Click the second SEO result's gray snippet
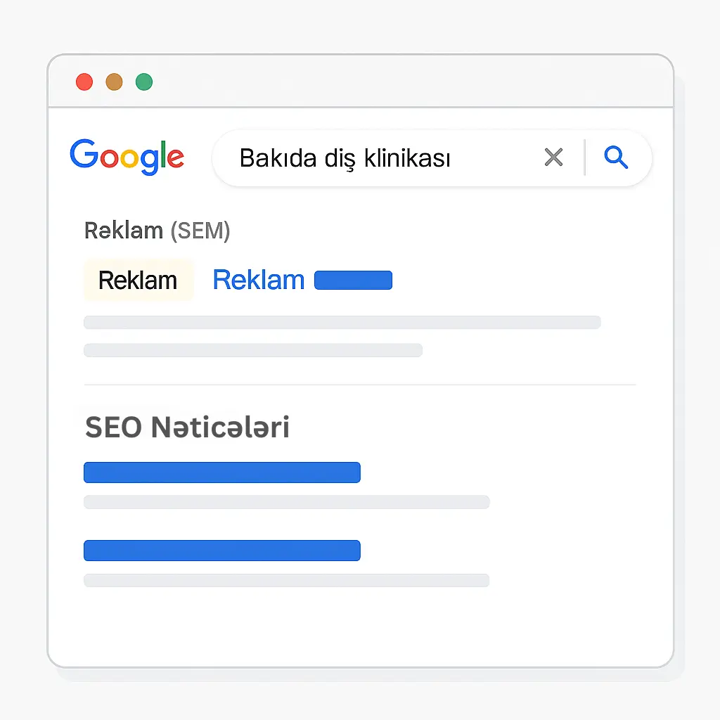 coord(286,580)
